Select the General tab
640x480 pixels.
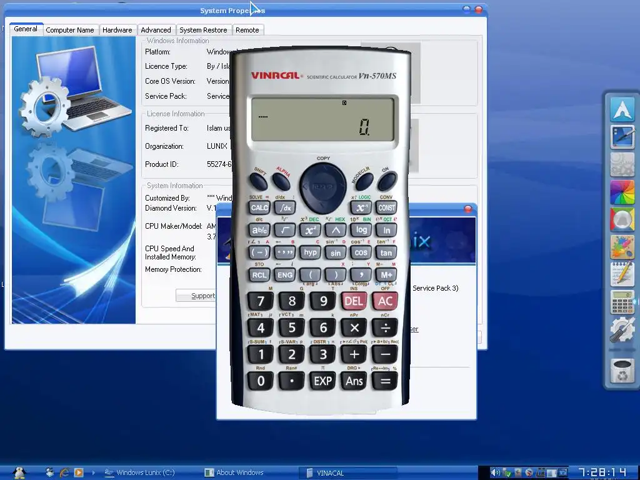26,29
